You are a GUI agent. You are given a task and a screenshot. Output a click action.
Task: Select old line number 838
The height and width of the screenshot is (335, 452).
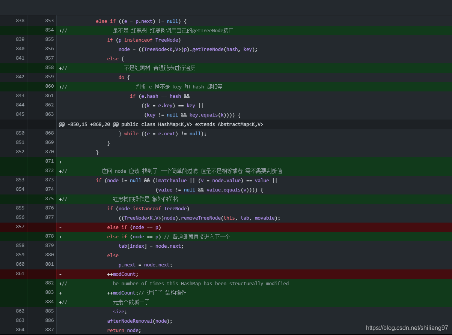tap(20, 21)
